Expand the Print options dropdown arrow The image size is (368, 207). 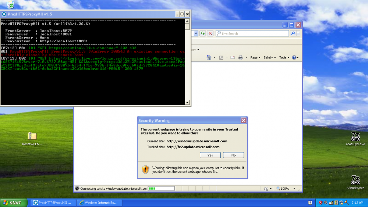[x=246, y=57]
